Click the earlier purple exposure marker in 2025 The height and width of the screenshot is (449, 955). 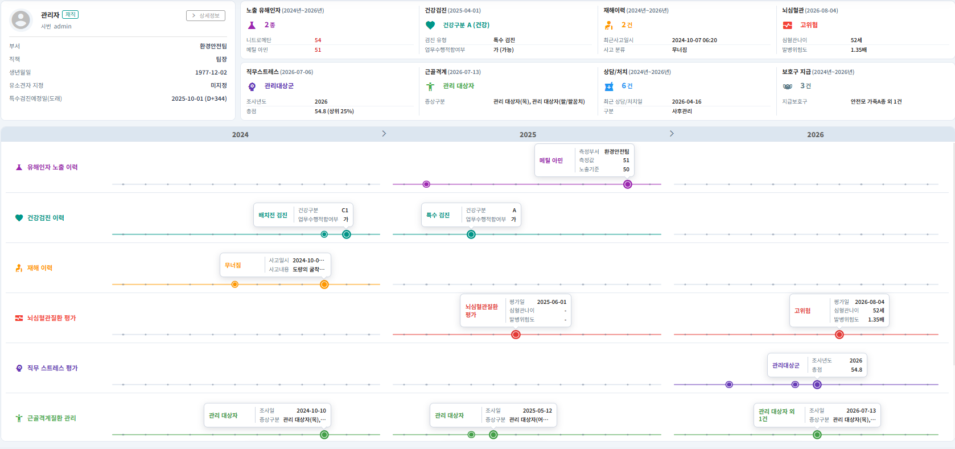[426, 184]
